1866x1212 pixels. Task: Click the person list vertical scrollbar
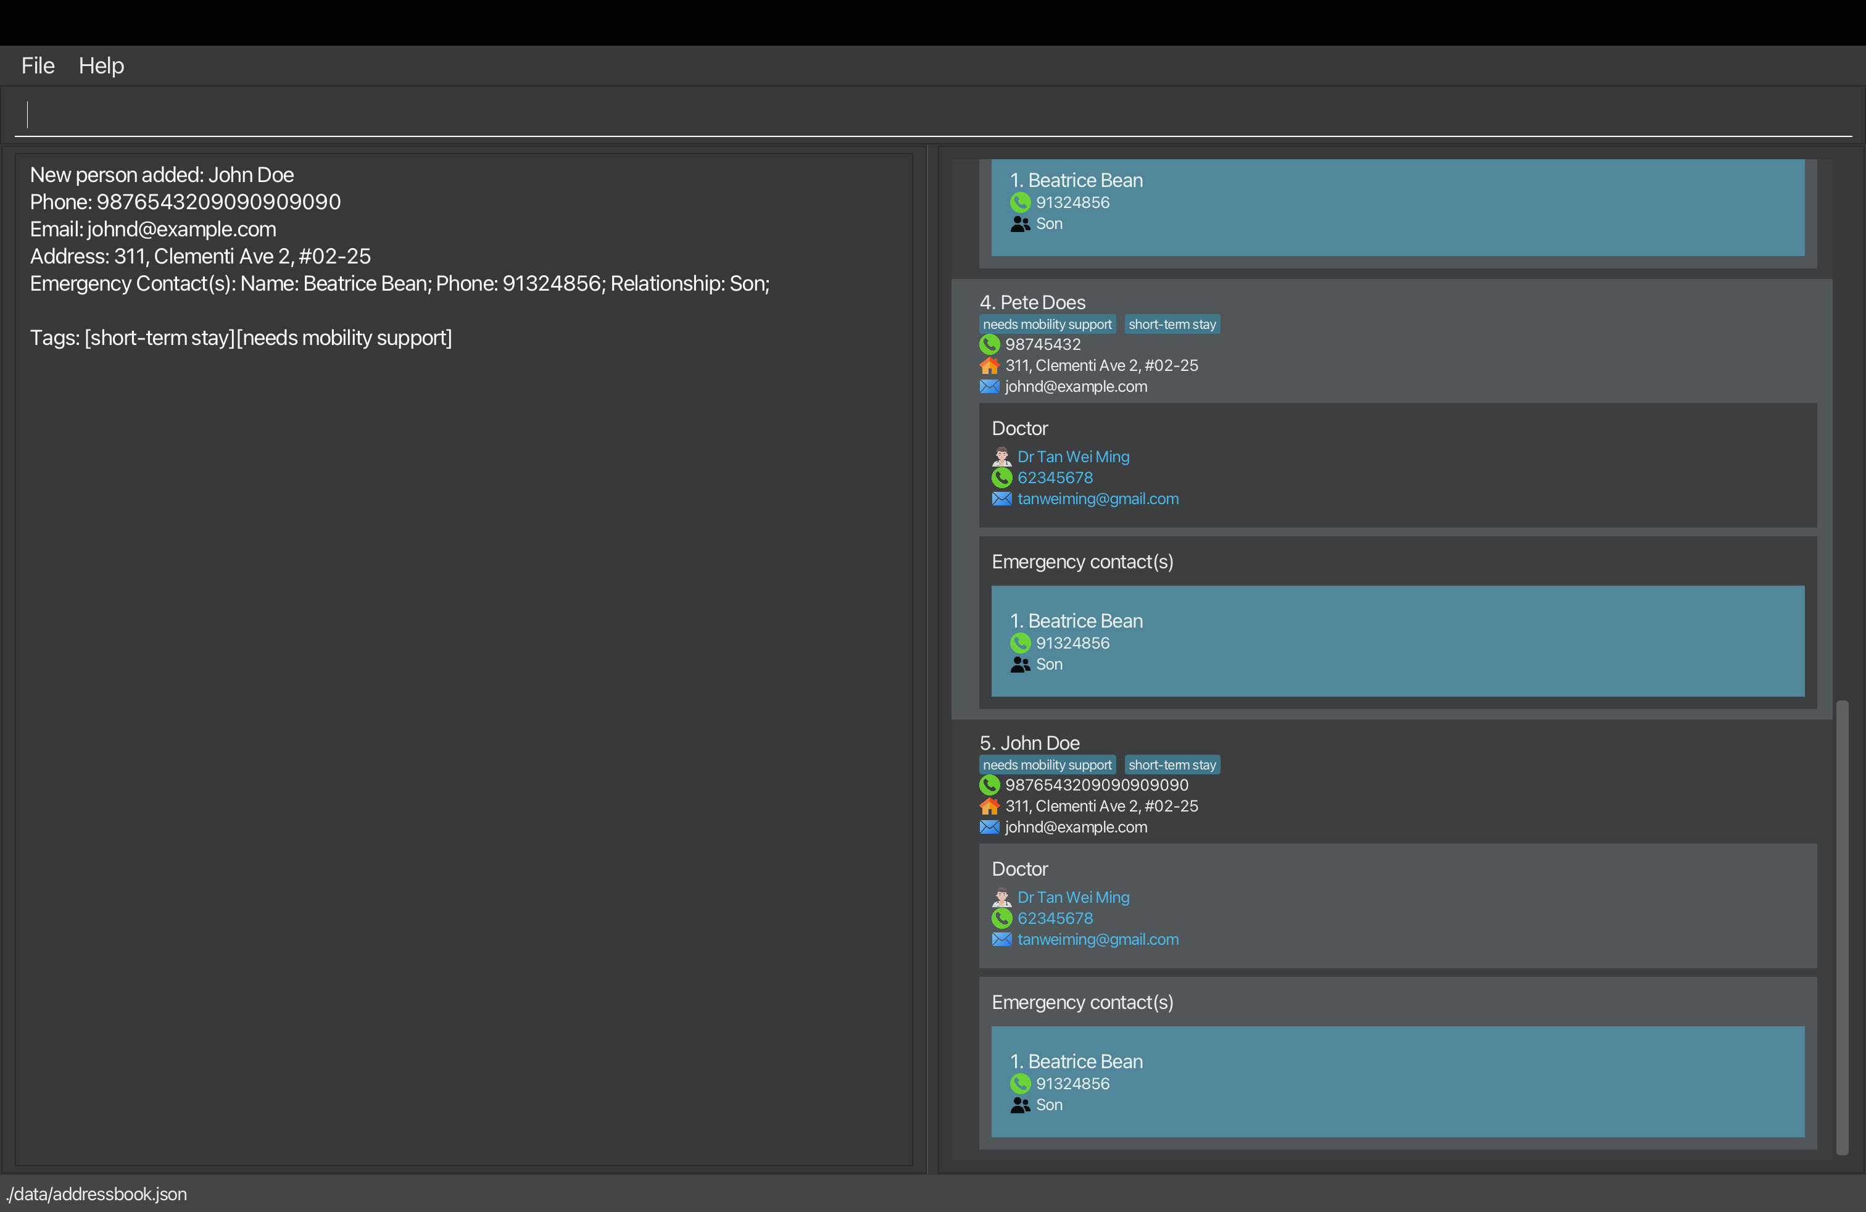(1842, 925)
